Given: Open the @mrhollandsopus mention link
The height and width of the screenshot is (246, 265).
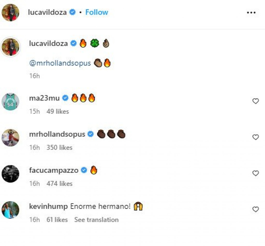Looking at the screenshot, I should (x=60, y=63).
